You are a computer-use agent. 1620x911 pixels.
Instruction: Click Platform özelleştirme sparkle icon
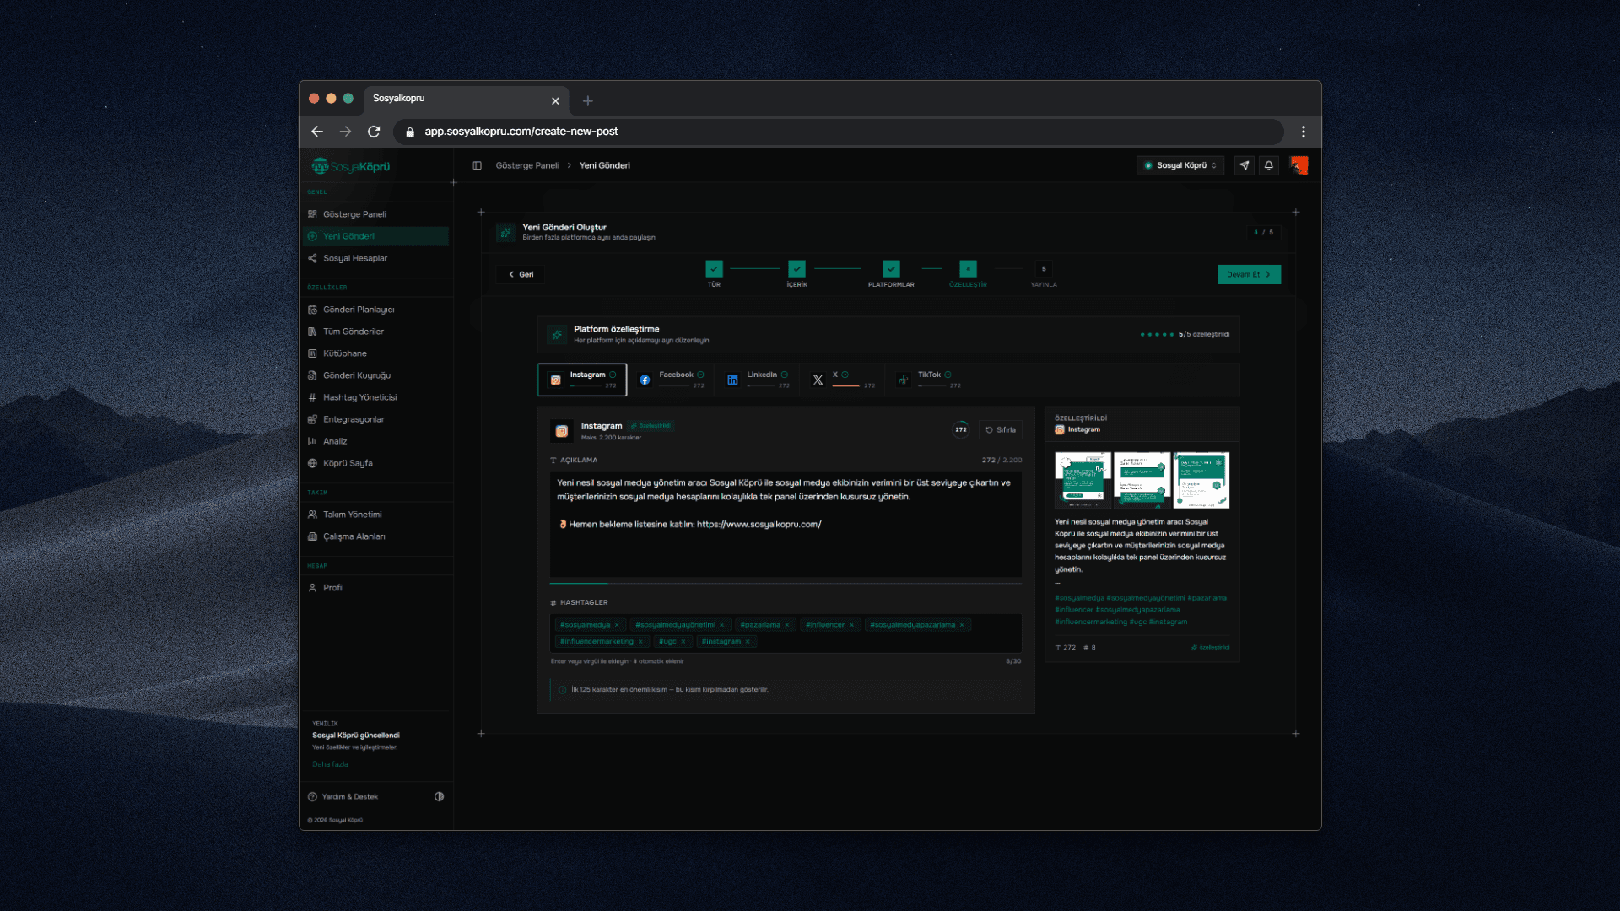pyautogui.click(x=557, y=335)
